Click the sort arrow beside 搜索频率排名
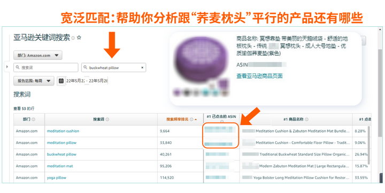The width and height of the screenshot is (385, 193). coord(196,120)
